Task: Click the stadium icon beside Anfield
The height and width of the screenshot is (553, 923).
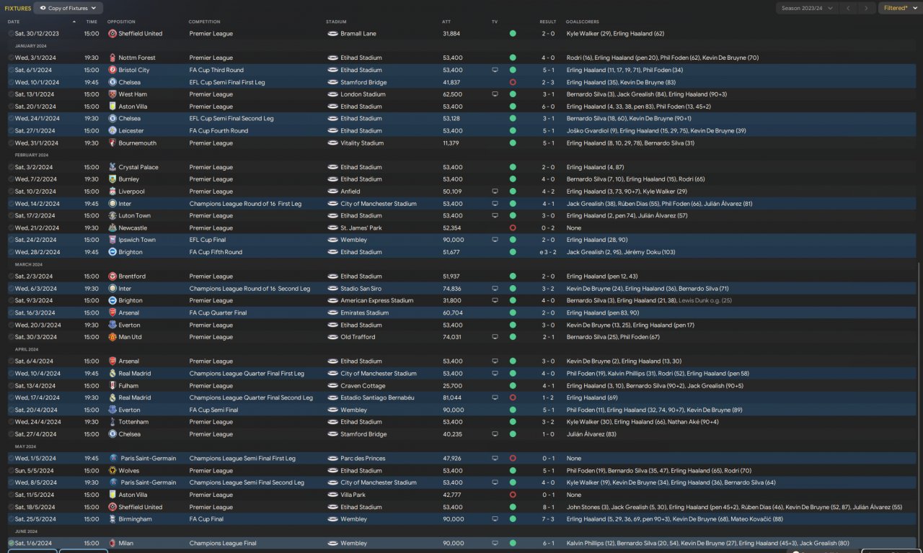Action: tap(332, 192)
